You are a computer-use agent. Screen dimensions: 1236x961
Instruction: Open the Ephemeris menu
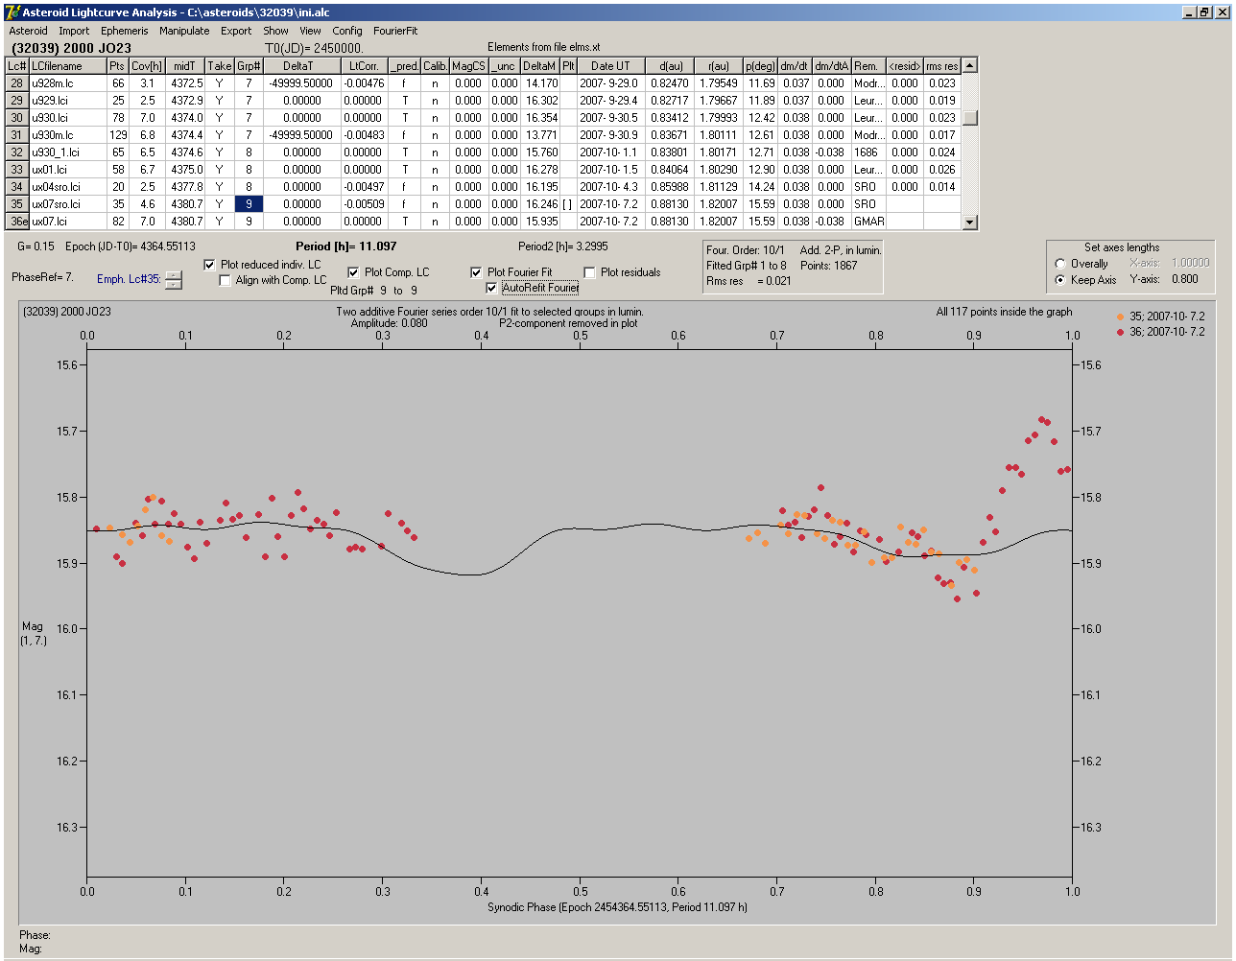(x=125, y=31)
